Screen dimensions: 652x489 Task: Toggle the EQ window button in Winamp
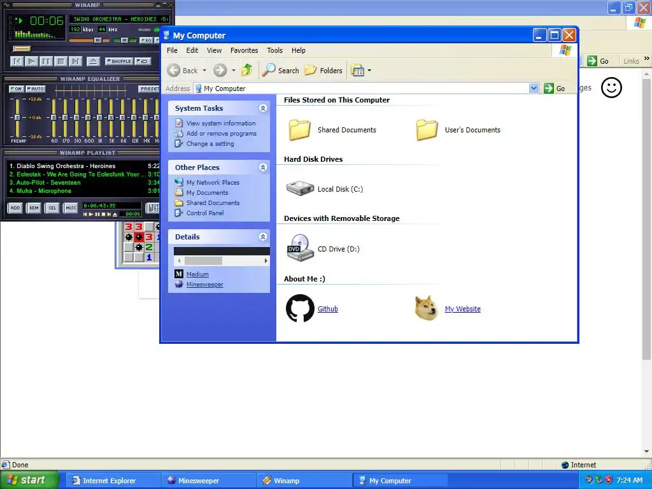tap(146, 40)
